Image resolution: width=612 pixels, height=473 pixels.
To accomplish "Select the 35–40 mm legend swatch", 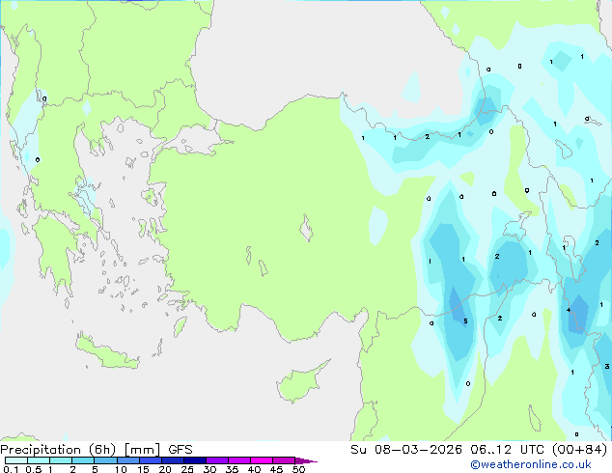I will coord(238,460).
